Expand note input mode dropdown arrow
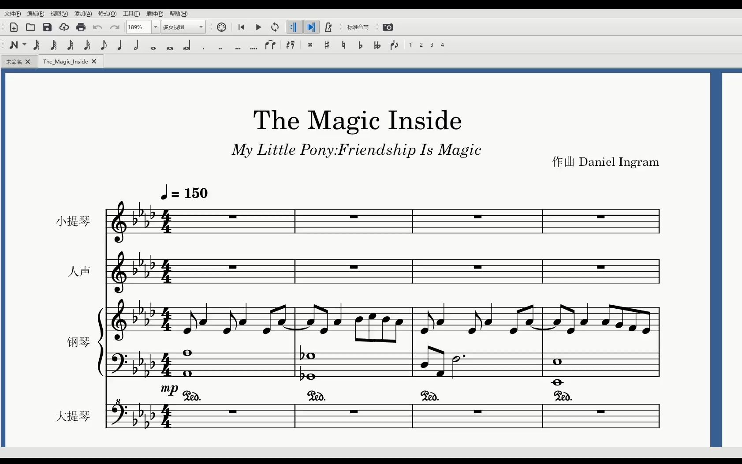 coord(24,45)
